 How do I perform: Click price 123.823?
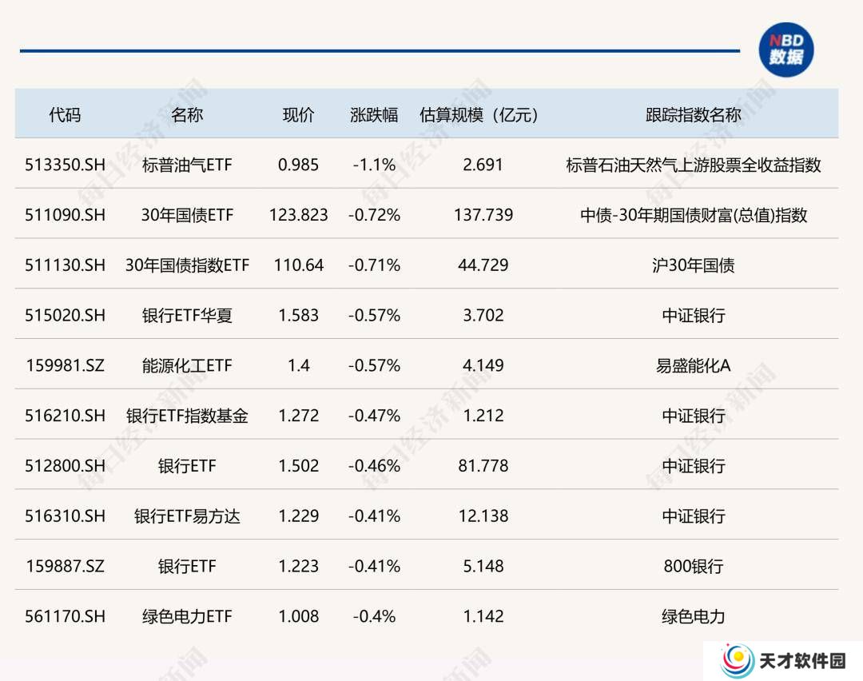(298, 215)
